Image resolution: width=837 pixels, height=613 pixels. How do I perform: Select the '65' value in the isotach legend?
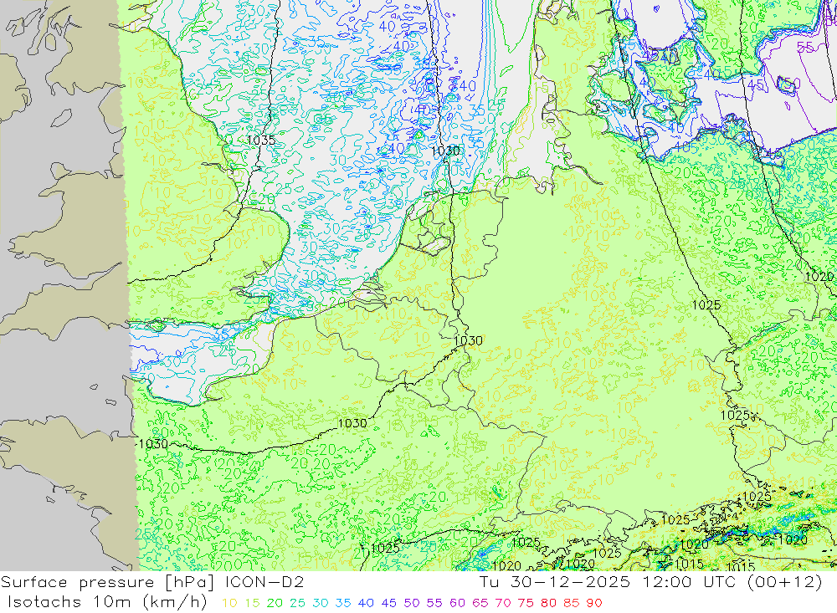point(480,604)
